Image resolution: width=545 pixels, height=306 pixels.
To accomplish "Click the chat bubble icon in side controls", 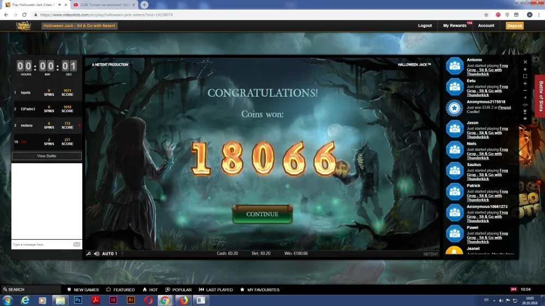I will (x=525, y=119).
